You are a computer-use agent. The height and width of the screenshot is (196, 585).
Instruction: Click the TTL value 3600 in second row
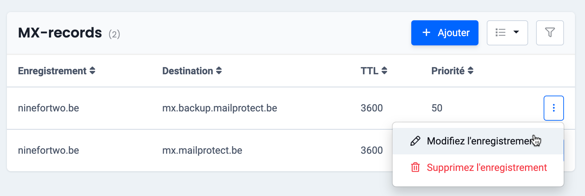pos(372,150)
